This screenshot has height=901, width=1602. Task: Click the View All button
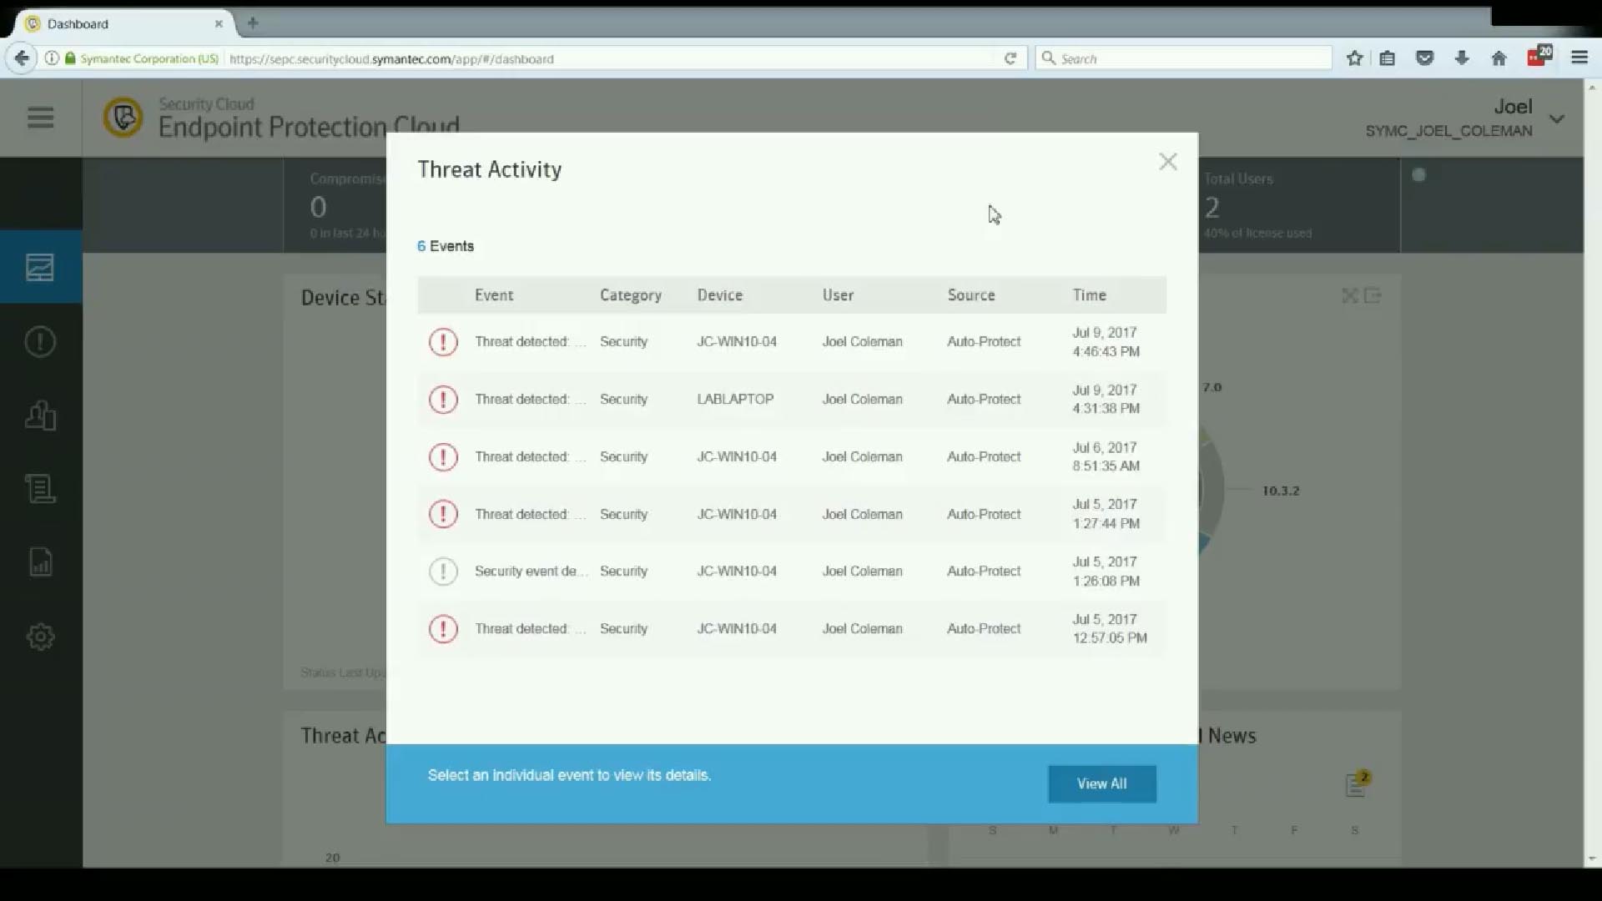click(1101, 783)
